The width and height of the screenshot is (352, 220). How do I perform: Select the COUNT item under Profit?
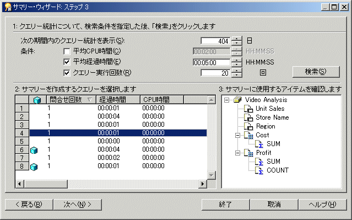tap(278, 170)
